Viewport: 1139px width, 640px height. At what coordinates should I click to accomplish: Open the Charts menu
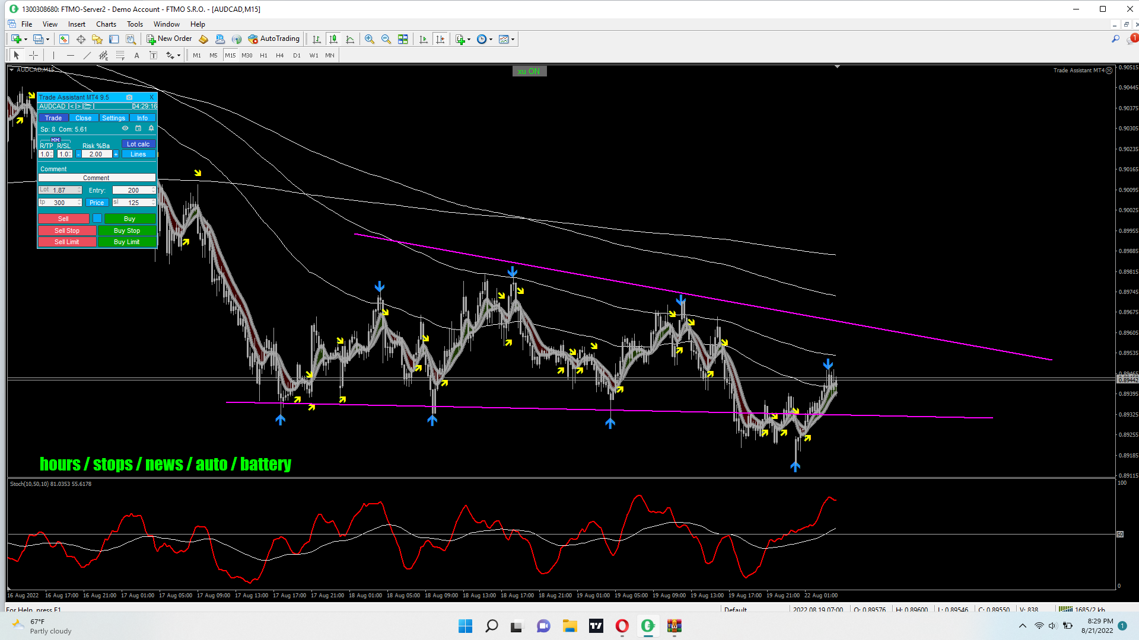click(106, 24)
